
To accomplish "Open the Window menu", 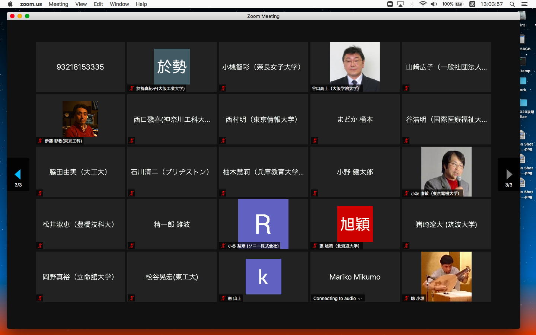I will pyautogui.click(x=119, y=4).
